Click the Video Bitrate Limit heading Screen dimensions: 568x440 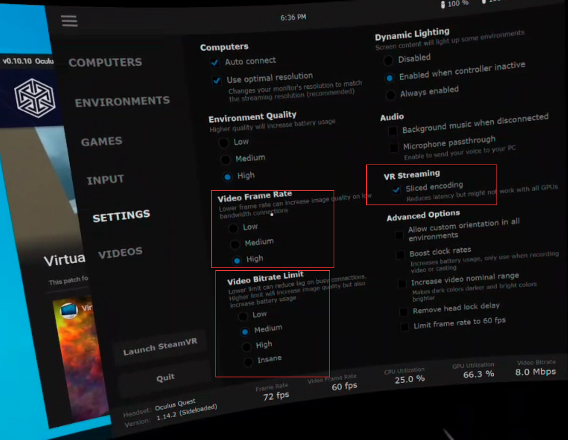point(265,278)
